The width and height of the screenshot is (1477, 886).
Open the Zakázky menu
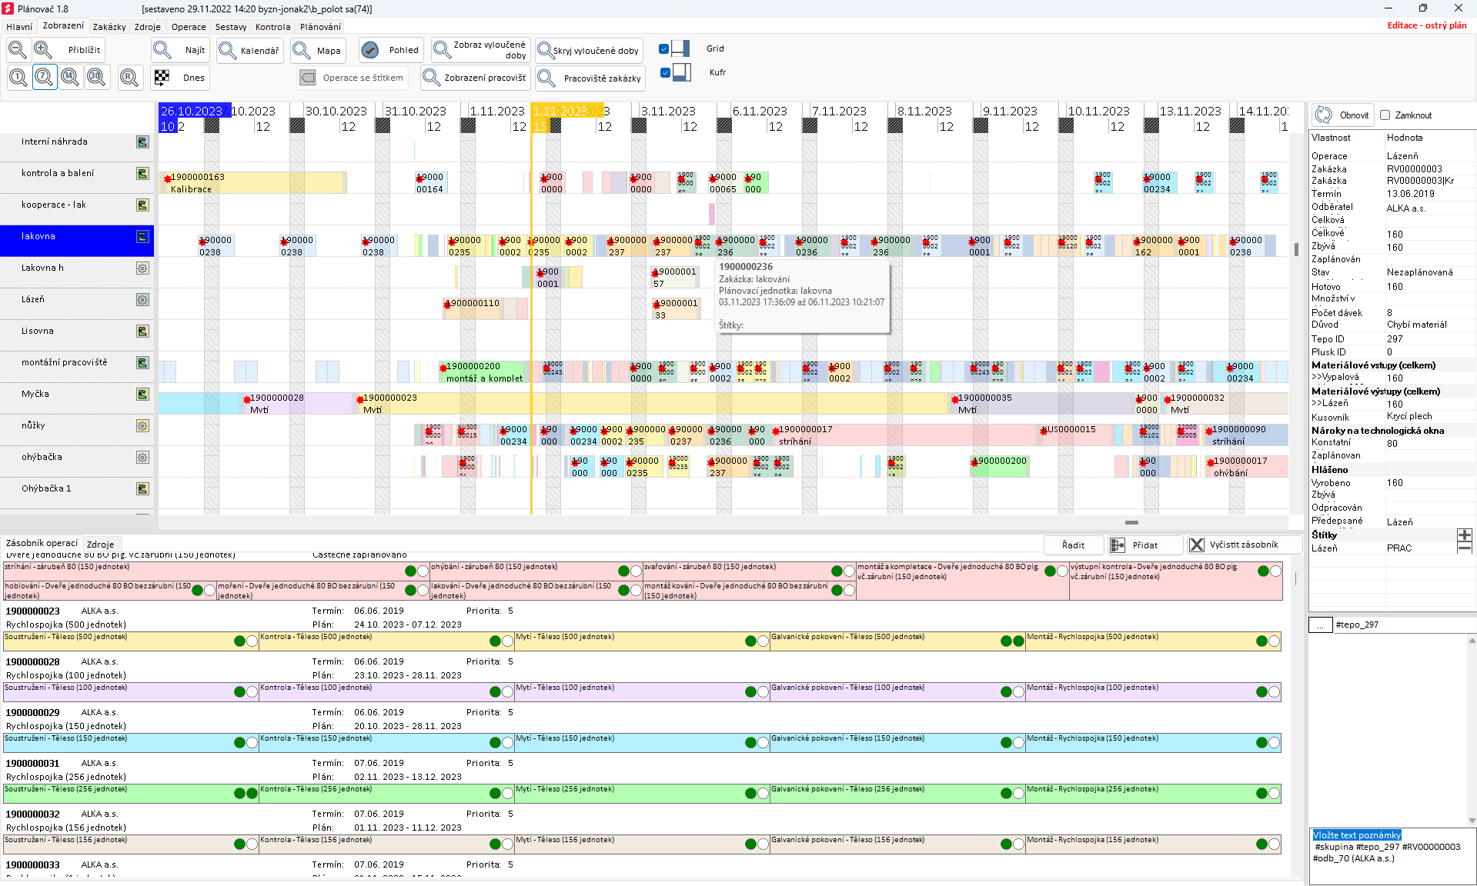[109, 27]
